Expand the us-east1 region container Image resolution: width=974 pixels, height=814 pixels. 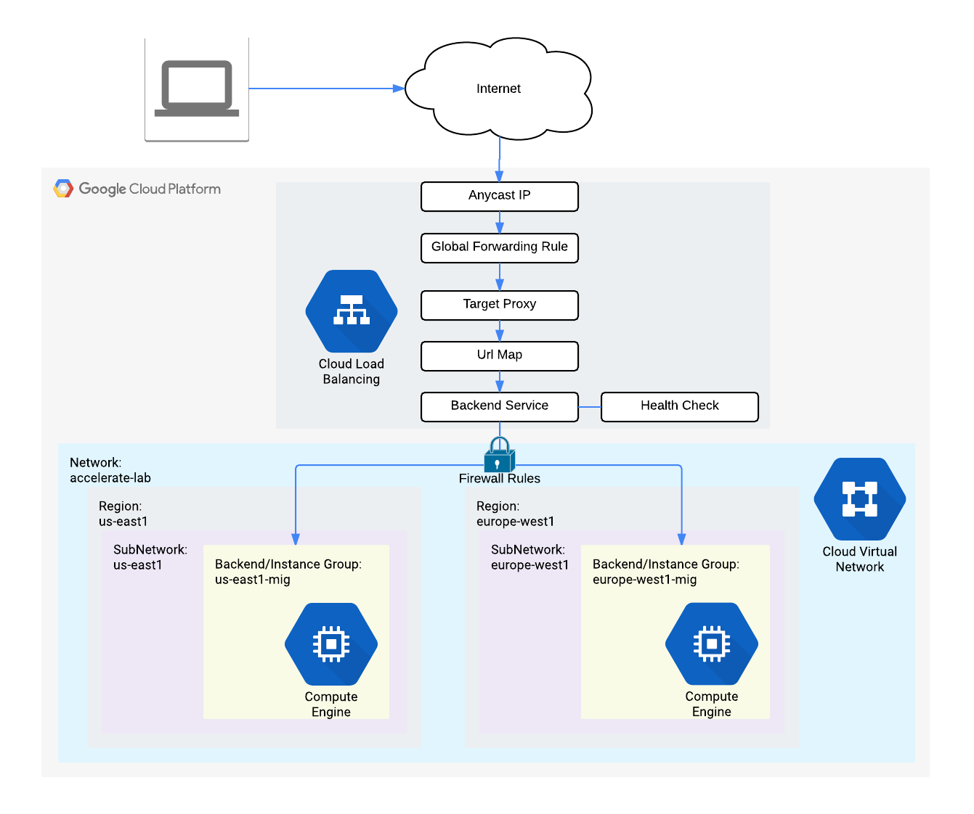point(121,513)
